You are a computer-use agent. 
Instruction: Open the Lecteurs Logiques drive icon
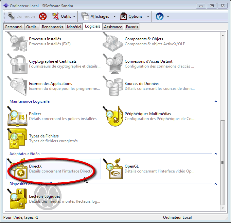click(17, 199)
